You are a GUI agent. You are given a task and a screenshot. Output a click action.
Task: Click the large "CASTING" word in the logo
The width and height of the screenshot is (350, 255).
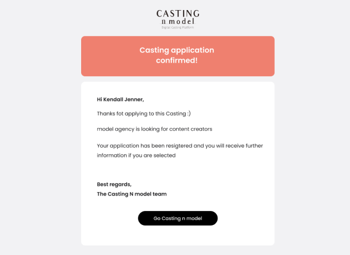coord(178,14)
